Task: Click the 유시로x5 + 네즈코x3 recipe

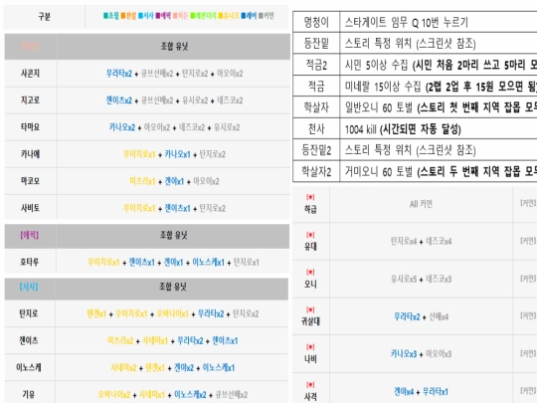Action: point(421,280)
